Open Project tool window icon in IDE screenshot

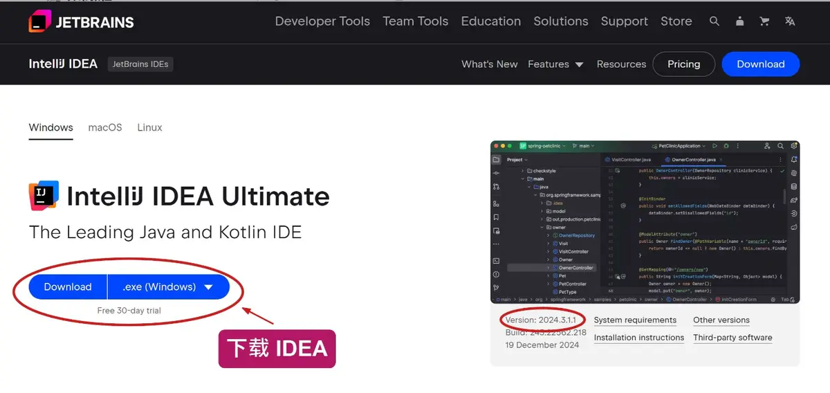click(496, 160)
